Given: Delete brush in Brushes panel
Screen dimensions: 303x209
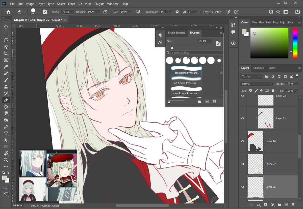Looking at the screenshot, I should click(214, 101).
